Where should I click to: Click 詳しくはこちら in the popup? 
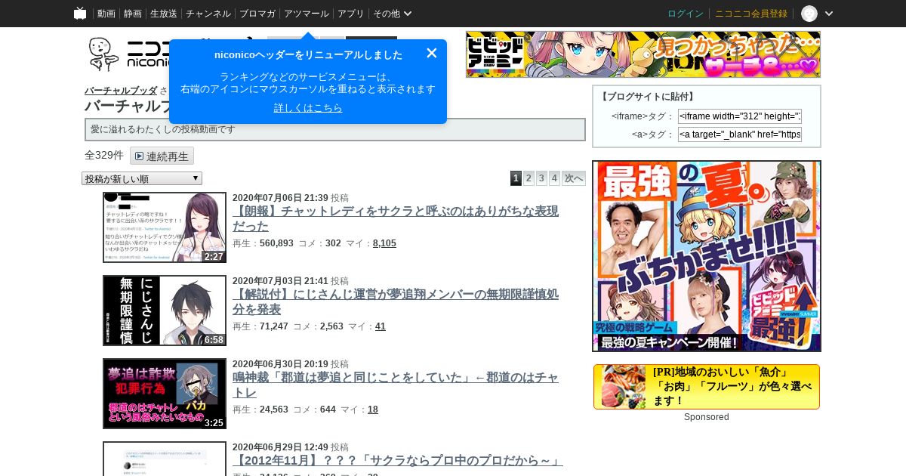point(308,108)
